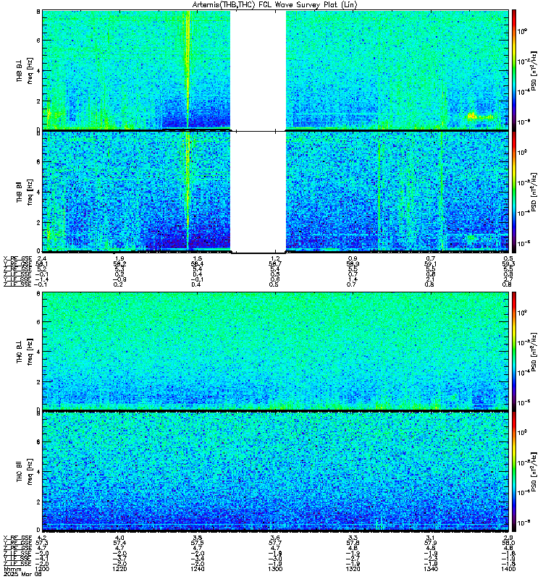Click the 1400 time tick label

coord(509,569)
